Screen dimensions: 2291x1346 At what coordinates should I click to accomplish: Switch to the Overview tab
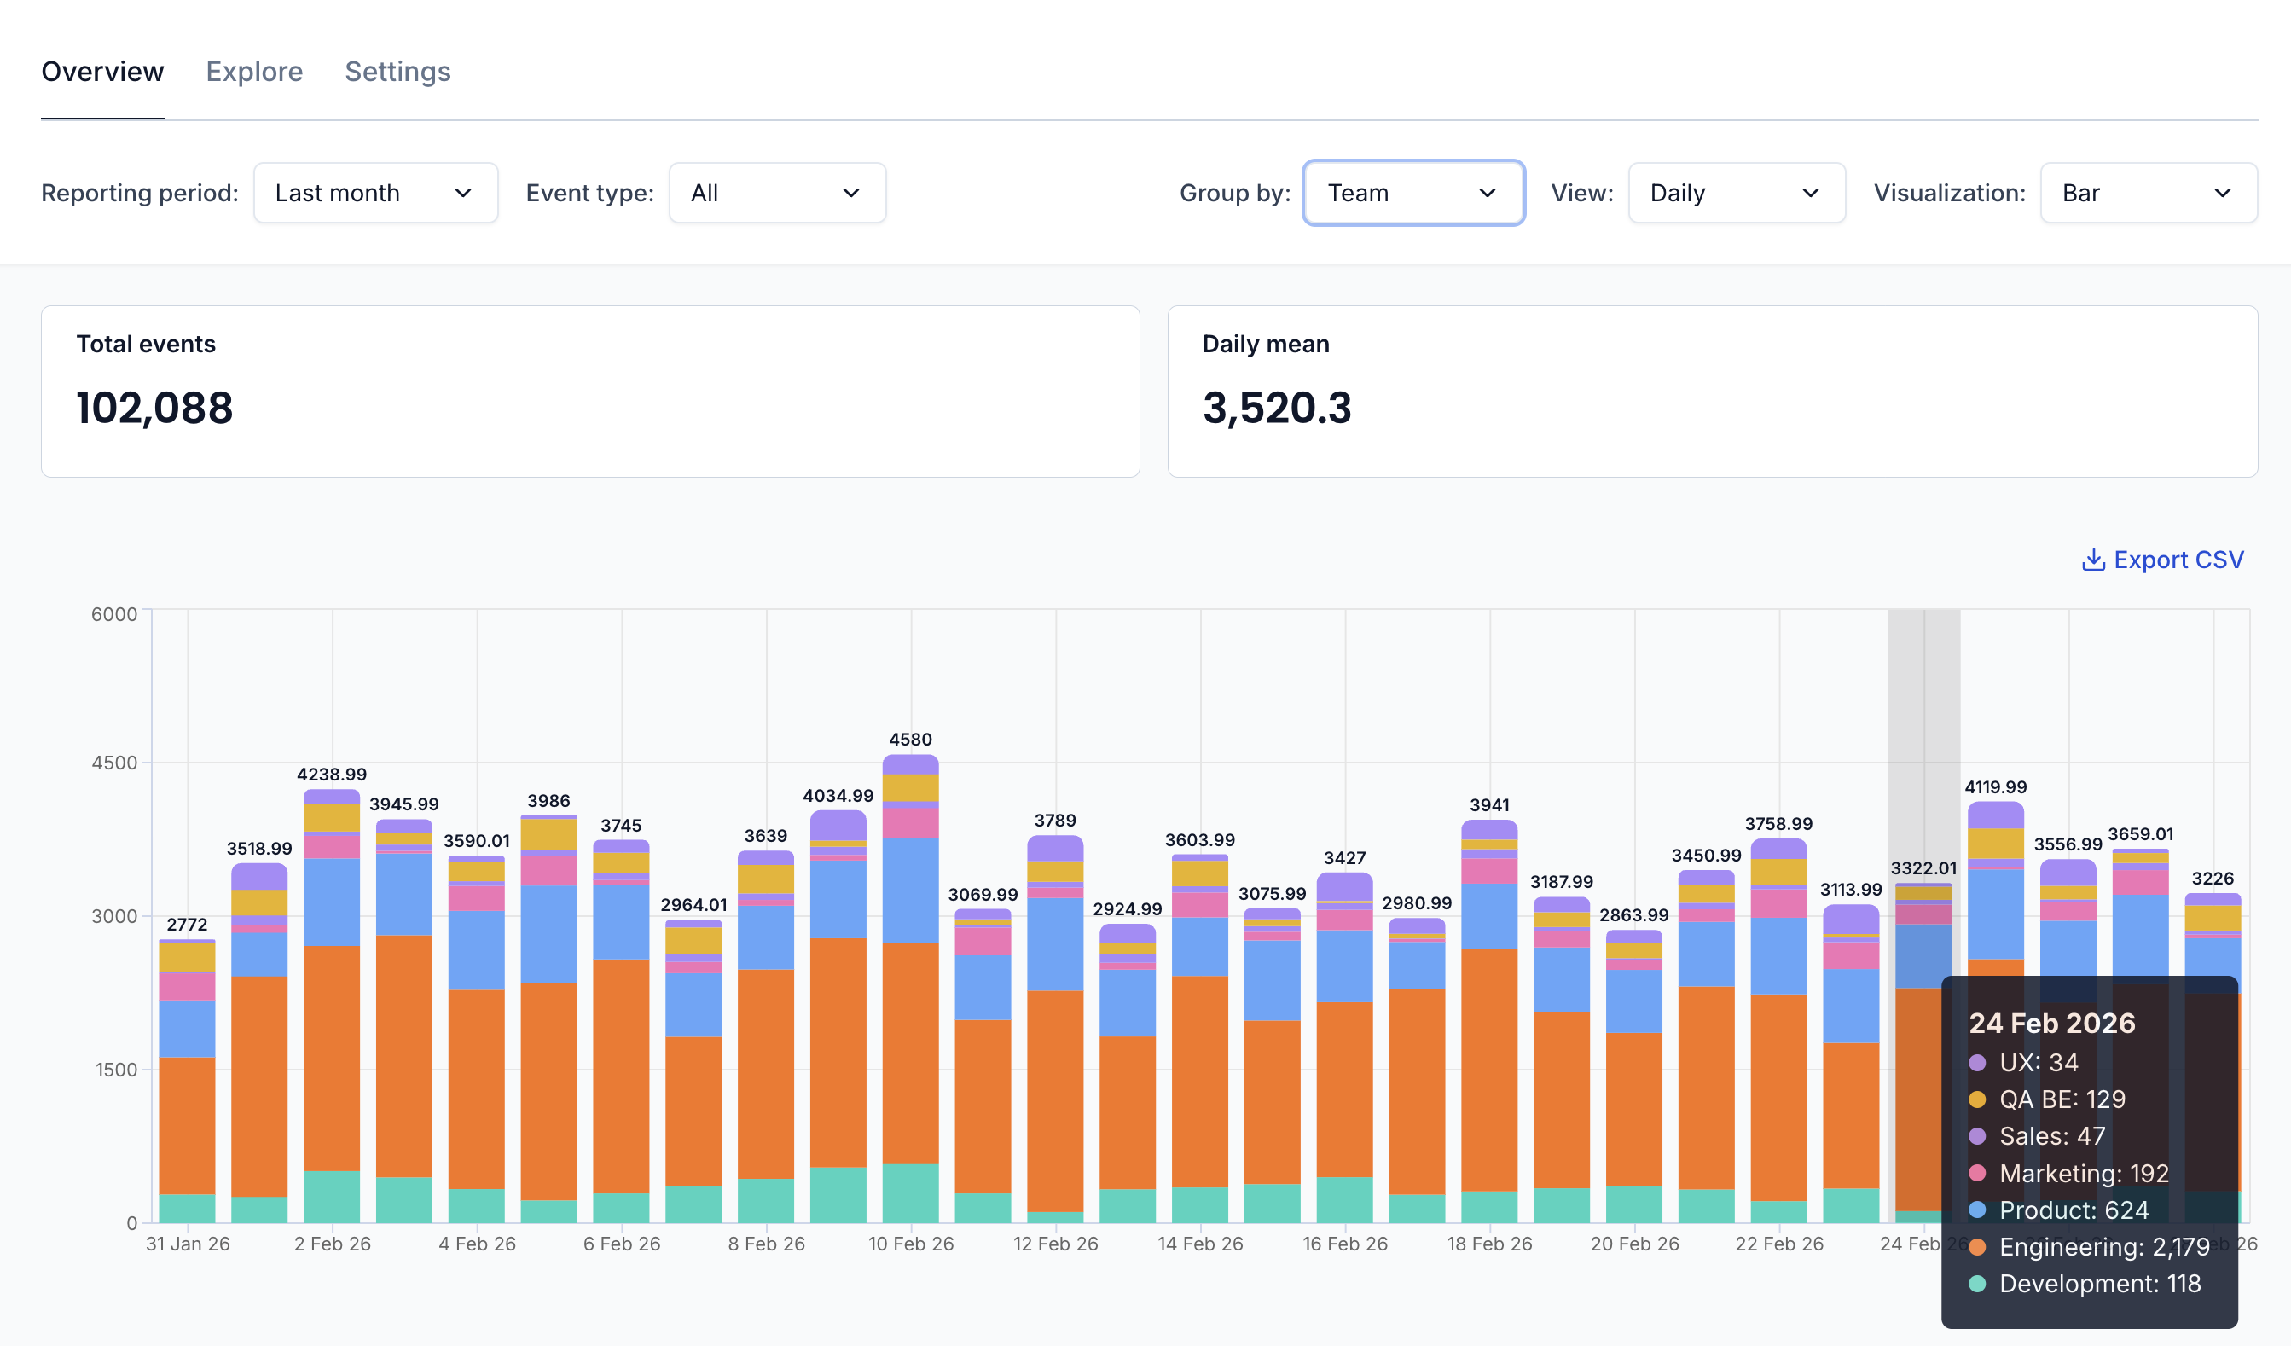(x=102, y=71)
